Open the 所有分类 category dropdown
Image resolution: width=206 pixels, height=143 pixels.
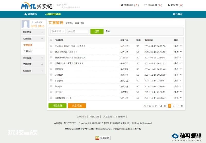58,31
